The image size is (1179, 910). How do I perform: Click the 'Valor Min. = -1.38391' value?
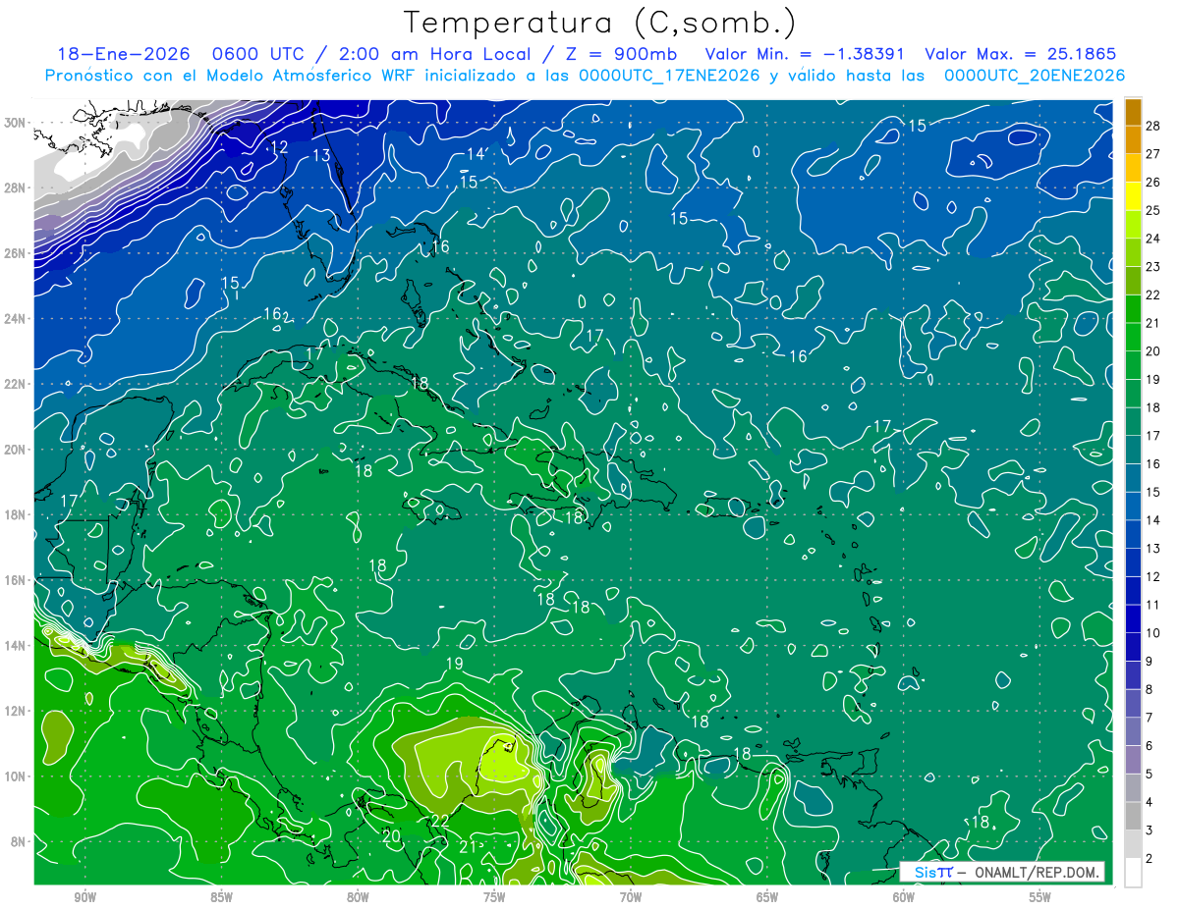[805, 54]
